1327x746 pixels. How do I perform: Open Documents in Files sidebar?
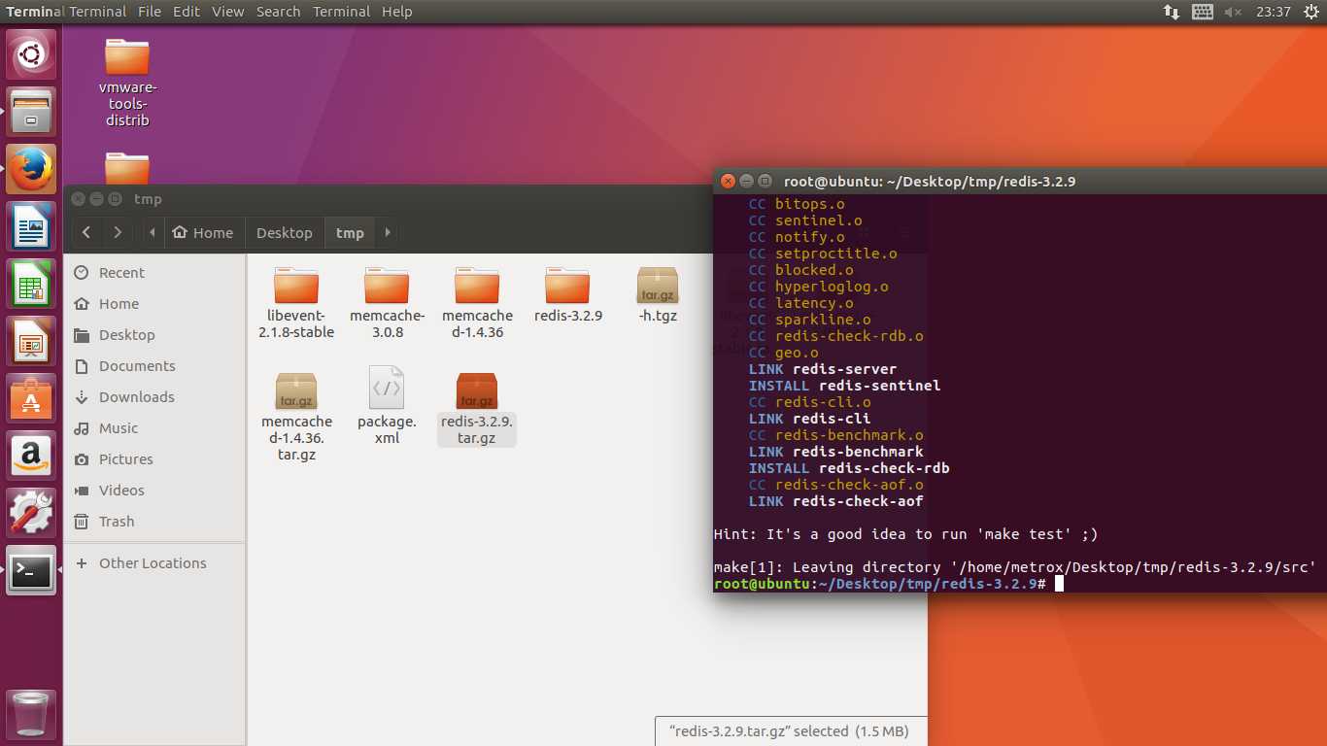click(154, 366)
